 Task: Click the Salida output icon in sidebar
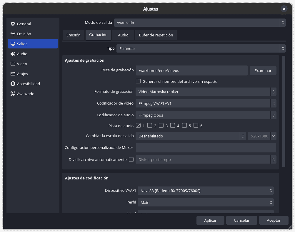click(13, 44)
